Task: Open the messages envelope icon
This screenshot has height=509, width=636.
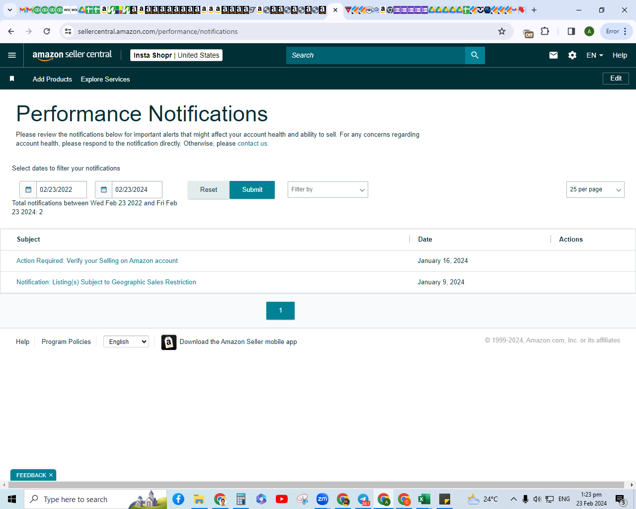Action: [554, 55]
